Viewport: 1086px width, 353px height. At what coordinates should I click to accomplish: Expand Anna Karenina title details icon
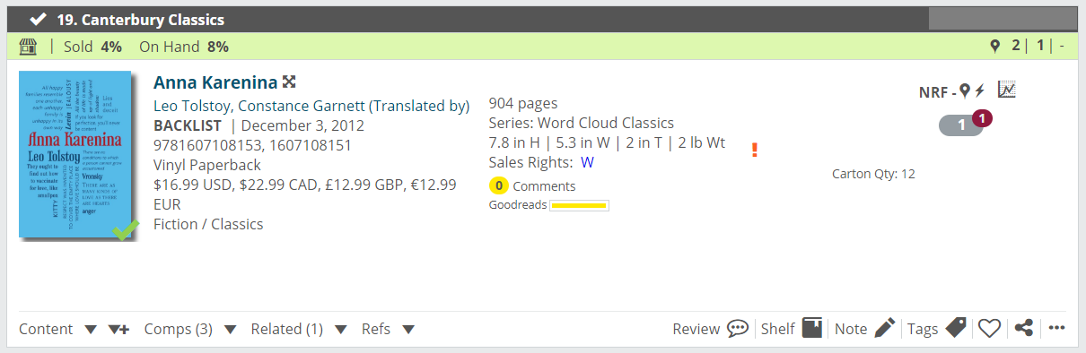(289, 82)
